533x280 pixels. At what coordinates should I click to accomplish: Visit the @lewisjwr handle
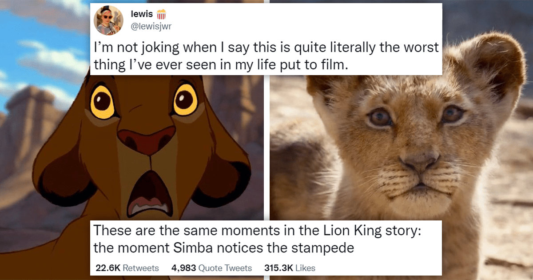click(151, 26)
